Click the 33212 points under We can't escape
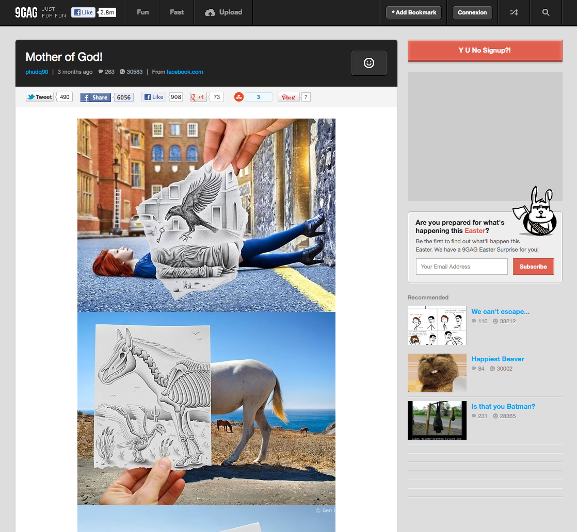577x532 pixels. (504, 321)
